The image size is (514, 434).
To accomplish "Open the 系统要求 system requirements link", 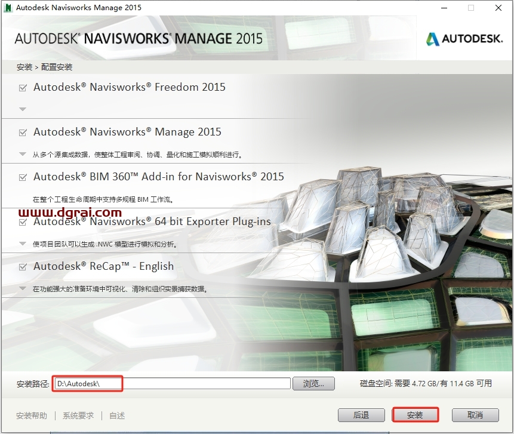I will click(78, 415).
